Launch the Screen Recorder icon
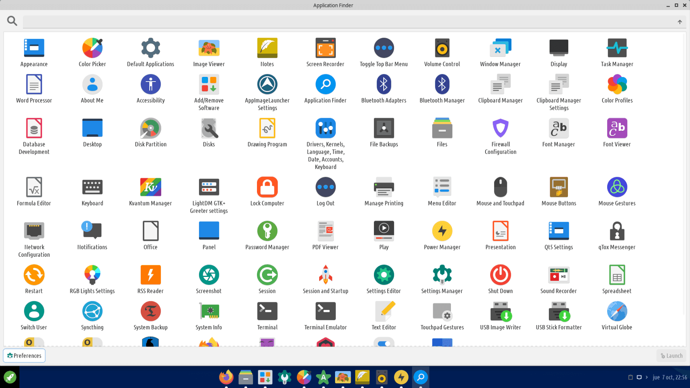Image resolution: width=690 pixels, height=388 pixels. pos(325,48)
